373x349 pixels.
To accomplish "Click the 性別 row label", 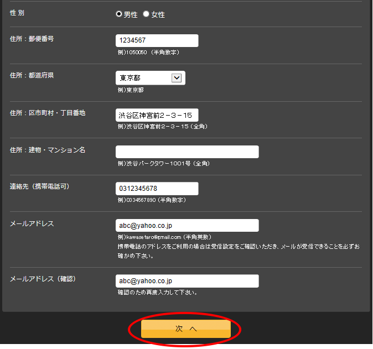I will [x=17, y=13].
